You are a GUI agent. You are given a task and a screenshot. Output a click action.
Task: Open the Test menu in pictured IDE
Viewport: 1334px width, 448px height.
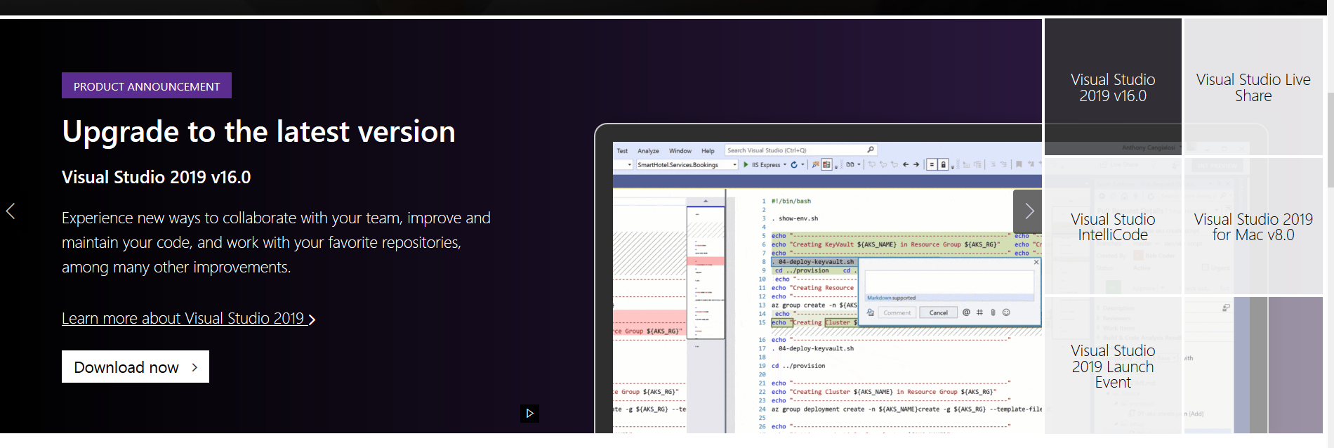pyautogui.click(x=622, y=151)
